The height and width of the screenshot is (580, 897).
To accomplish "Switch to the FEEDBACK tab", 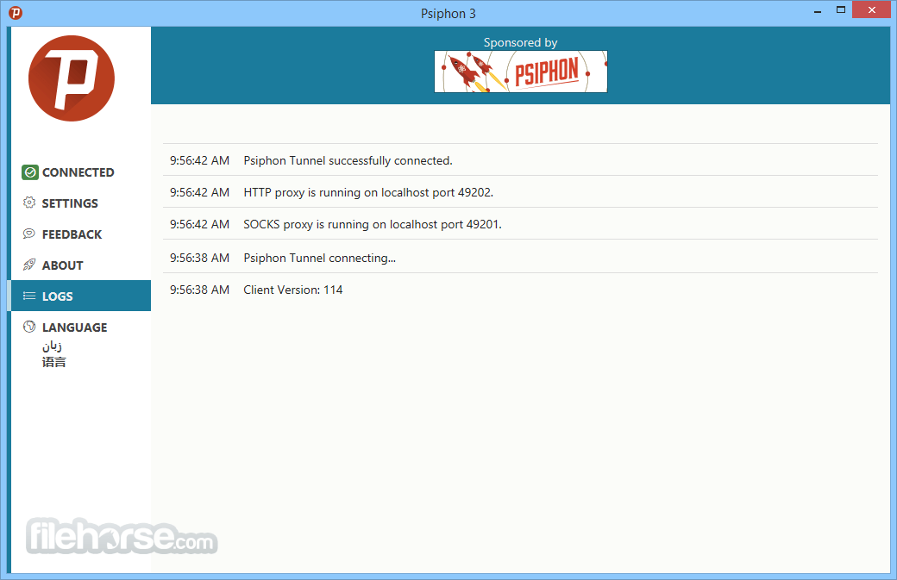I will (81, 234).
